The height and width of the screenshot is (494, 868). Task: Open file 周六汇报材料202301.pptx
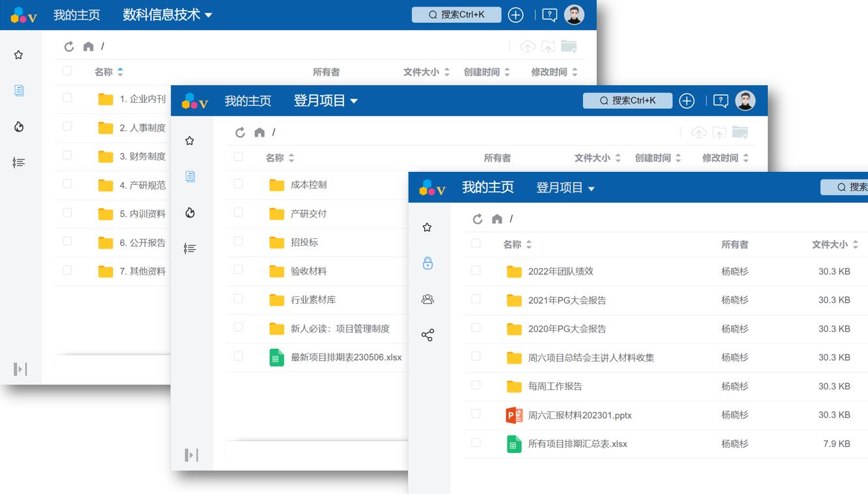click(579, 415)
